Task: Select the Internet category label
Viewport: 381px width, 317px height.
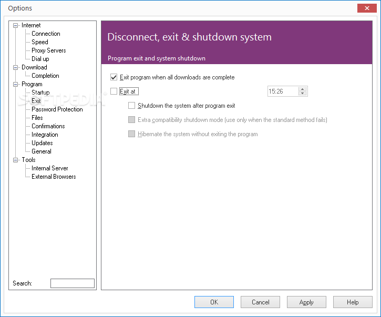Action: tap(31, 25)
